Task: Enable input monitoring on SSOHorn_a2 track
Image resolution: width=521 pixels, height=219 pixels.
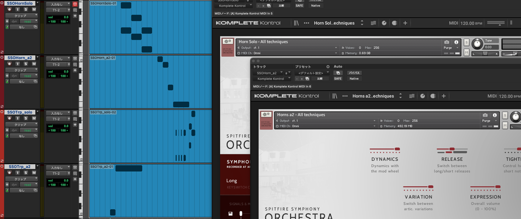Action: point(18,64)
